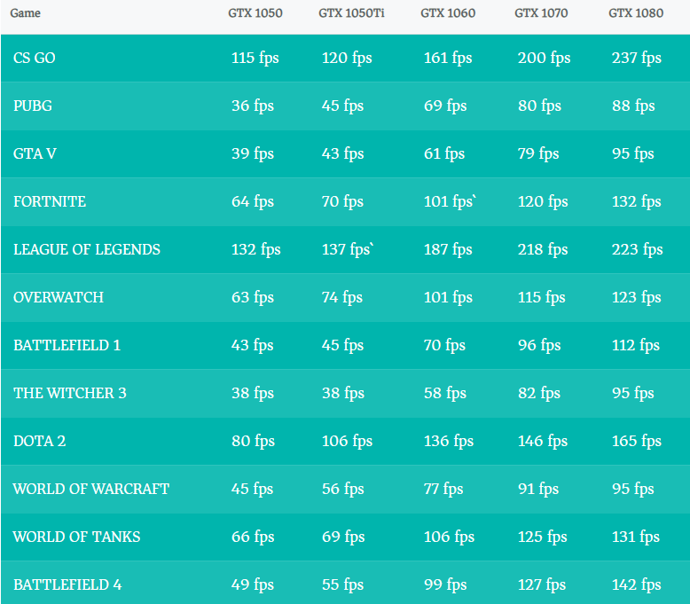The width and height of the screenshot is (690, 604).
Task: Click League of Legends value 137 fps
Action: click(348, 250)
